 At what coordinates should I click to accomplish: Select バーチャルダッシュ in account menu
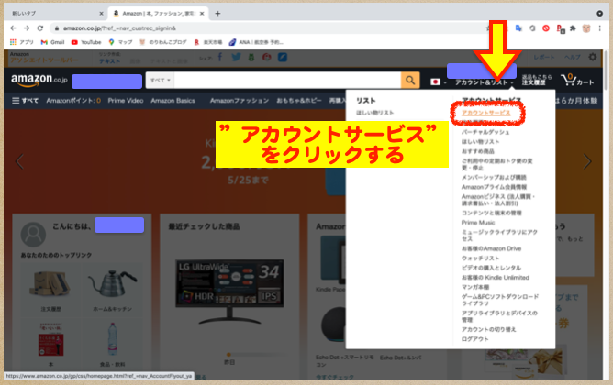[x=485, y=132]
